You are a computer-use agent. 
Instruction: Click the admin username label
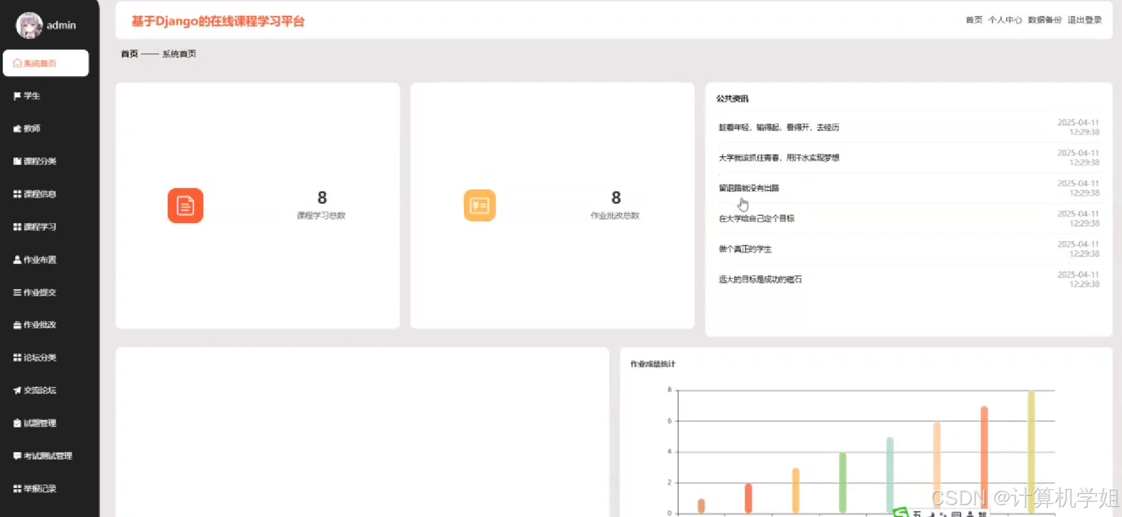coord(62,25)
